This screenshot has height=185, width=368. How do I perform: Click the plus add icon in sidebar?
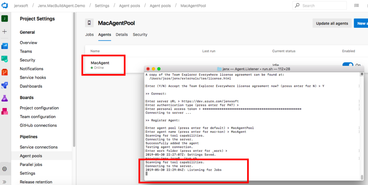(x=5, y=32)
